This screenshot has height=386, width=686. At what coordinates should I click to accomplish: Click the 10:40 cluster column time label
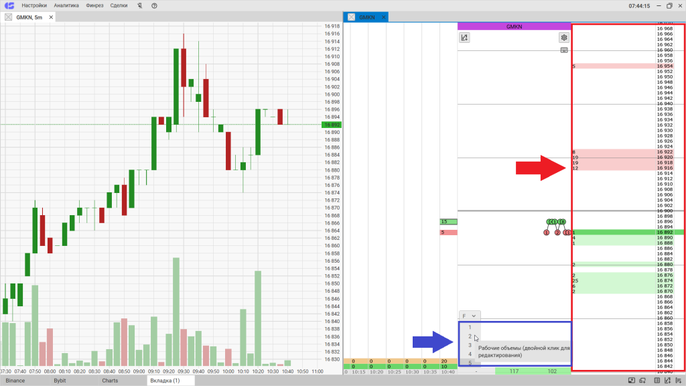[x=448, y=372]
